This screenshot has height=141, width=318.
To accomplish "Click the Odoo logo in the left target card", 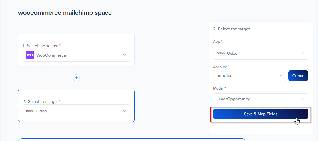I will pyautogui.click(x=30, y=111).
